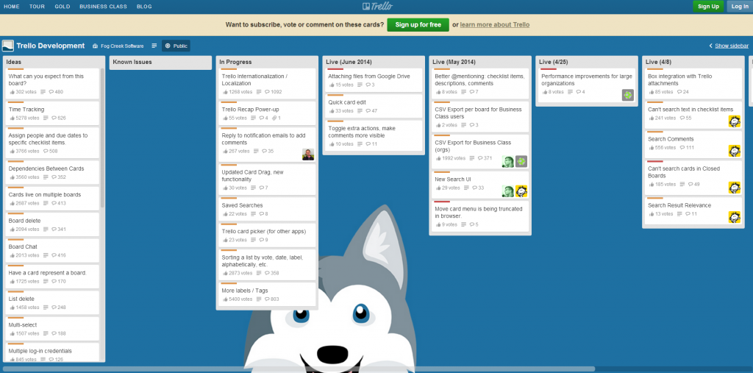Click the orange label on Time Tracking card
Screen dimensions: 753x373
pos(16,102)
